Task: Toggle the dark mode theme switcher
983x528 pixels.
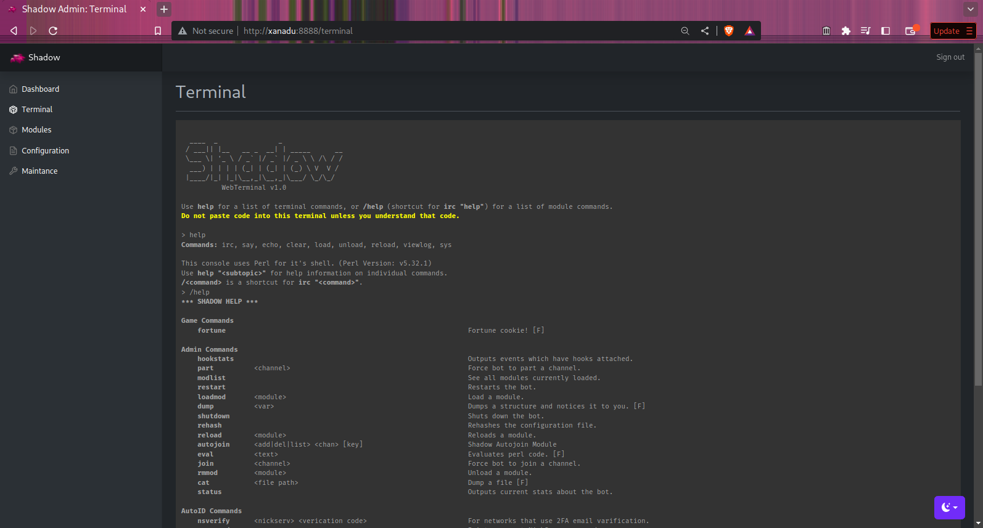Action: 949,508
